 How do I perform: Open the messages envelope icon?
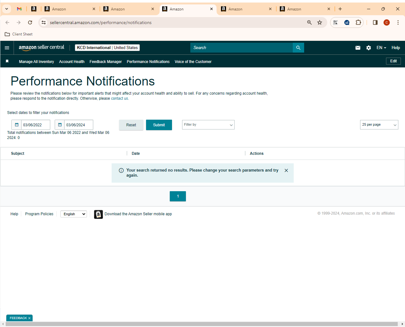click(x=358, y=48)
